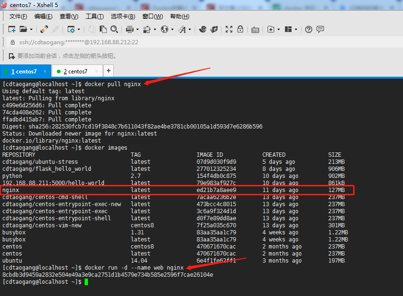Open session properties gear icon

pyautogui.click(x=71, y=29)
